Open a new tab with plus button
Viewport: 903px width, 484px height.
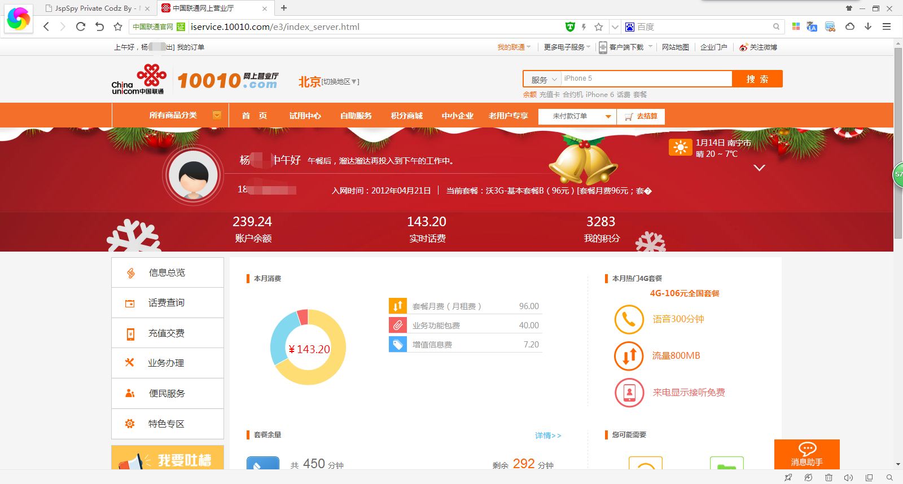point(284,8)
